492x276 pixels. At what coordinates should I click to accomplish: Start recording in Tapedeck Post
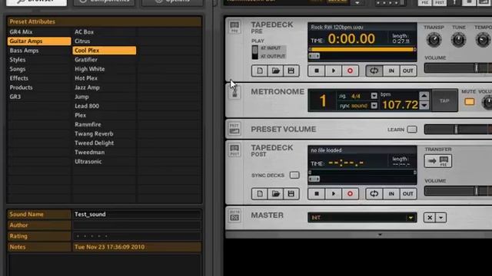click(x=350, y=194)
